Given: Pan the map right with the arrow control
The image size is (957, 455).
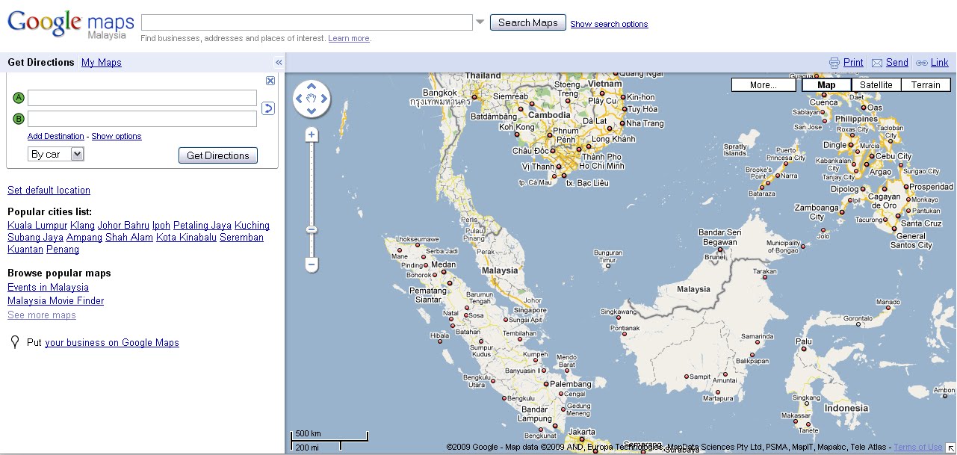Looking at the screenshot, I should [325, 99].
